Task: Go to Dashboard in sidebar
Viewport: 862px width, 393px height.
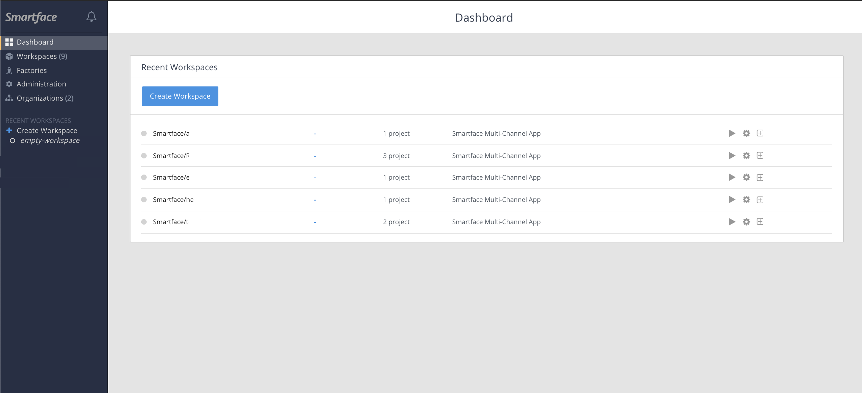Action: pos(35,42)
